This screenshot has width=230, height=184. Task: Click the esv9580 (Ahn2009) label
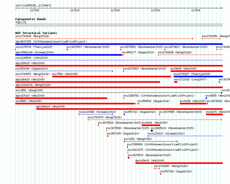coord(29,101)
